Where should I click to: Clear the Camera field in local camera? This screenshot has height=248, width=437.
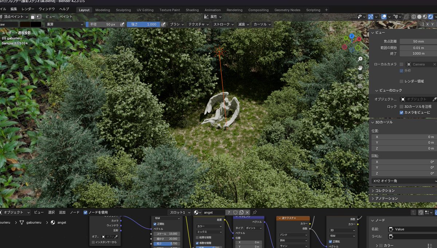click(434, 64)
